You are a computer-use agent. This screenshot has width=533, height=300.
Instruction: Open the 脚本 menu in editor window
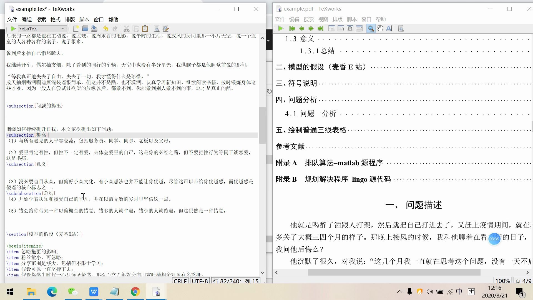pyautogui.click(x=84, y=19)
